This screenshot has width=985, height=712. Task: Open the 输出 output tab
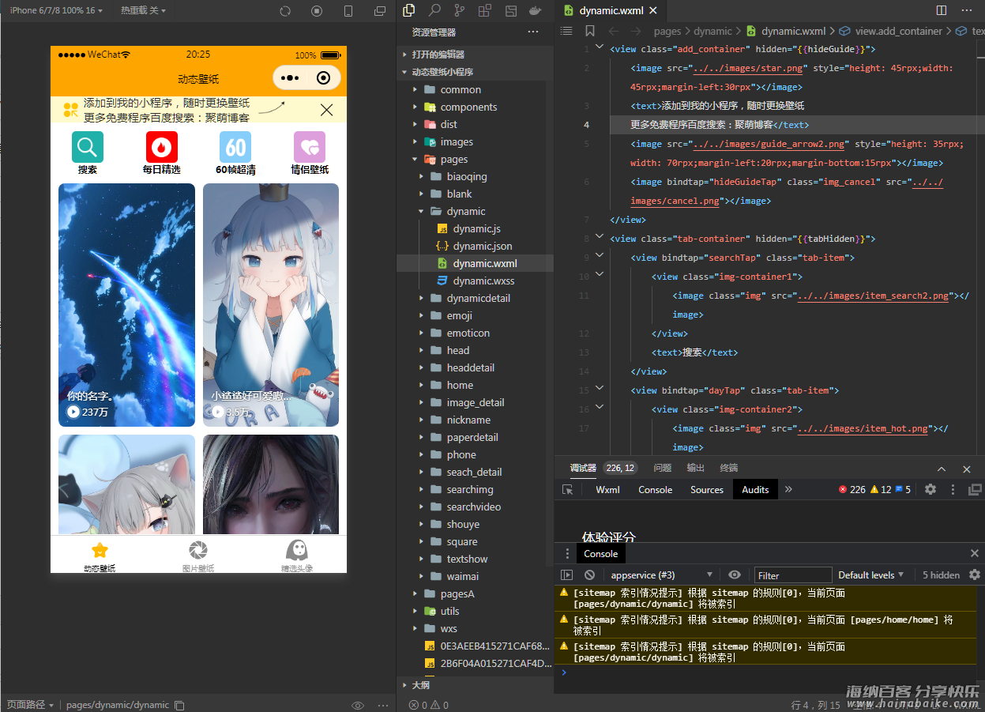click(x=695, y=468)
